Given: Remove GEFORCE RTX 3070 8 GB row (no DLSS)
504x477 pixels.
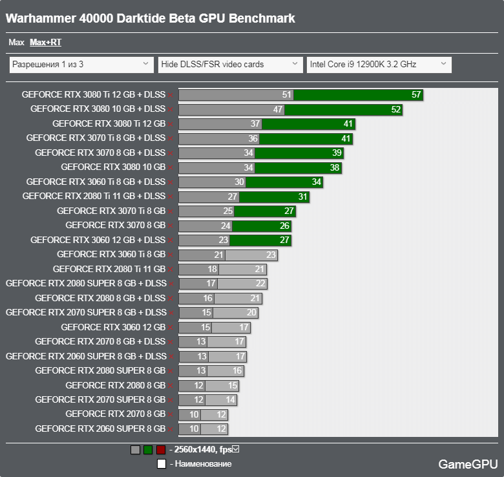Looking at the screenshot, I should (x=171, y=226).
